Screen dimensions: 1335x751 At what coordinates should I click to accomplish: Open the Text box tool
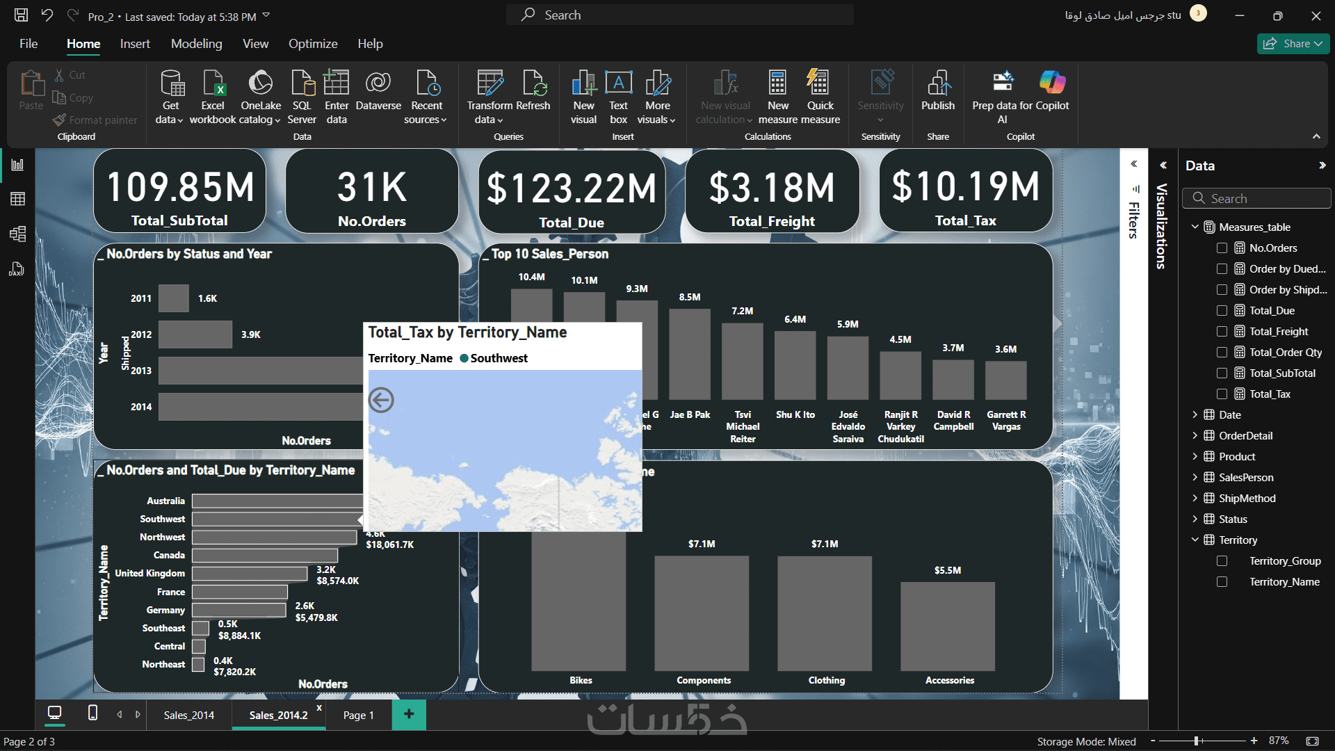pos(618,83)
